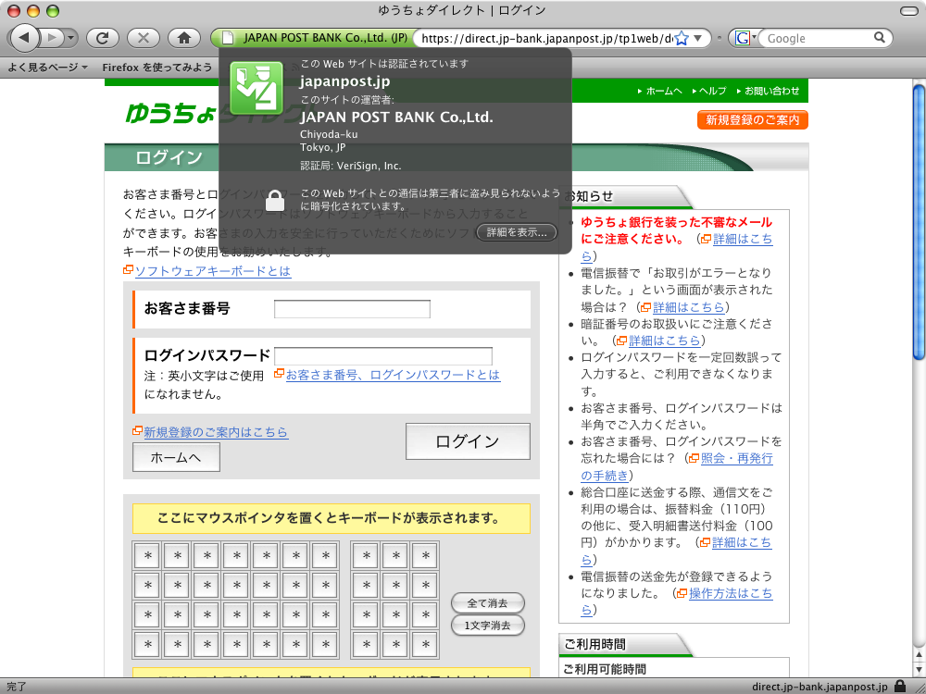
Task: Open ソフトウェアキーボードとは link
Action: click(213, 271)
